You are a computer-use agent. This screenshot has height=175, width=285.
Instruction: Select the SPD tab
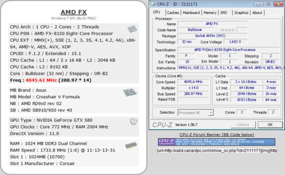pos(224,12)
